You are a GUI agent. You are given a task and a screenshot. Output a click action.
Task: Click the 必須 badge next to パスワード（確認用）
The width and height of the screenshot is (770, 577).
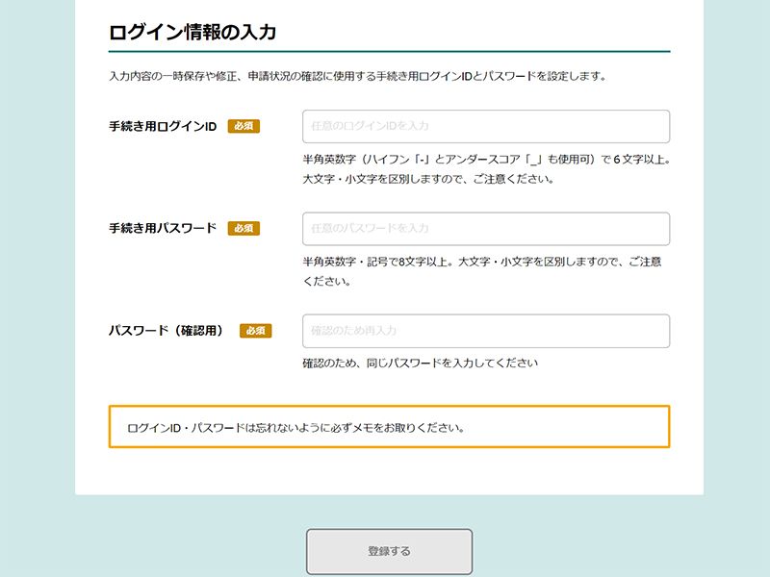click(x=254, y=330)
